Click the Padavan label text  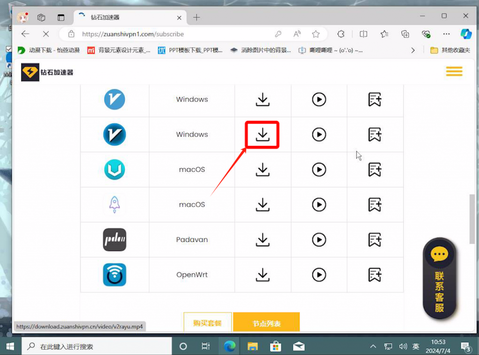(x=192, y=240)
